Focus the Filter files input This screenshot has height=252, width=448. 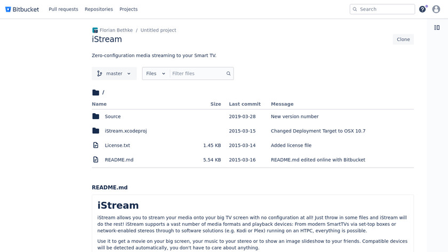click(x=198, y=74)
